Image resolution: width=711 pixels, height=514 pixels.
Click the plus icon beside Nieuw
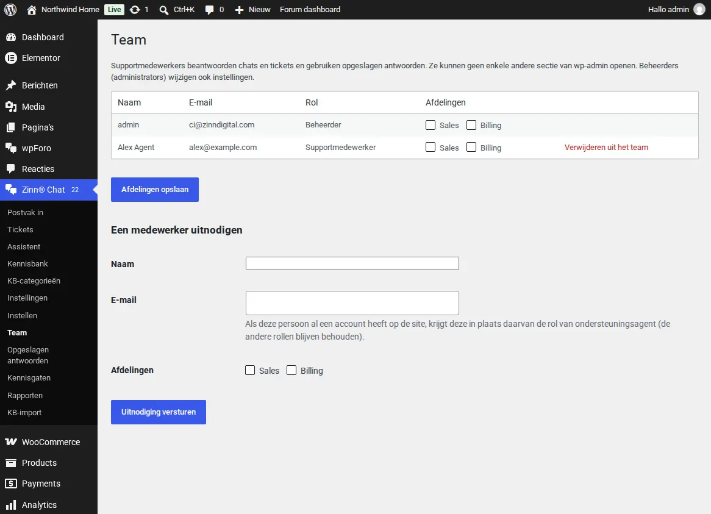(x=240, y=10)
